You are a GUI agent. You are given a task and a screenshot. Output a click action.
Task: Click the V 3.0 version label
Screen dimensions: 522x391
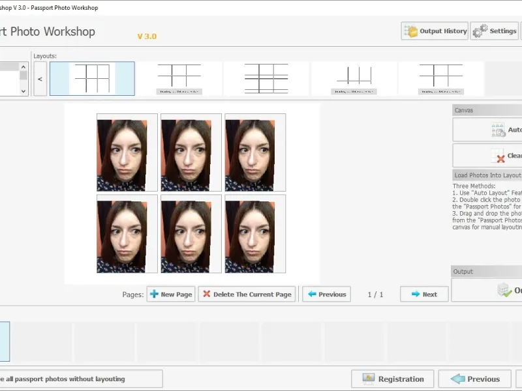click(x=147, y=36)
